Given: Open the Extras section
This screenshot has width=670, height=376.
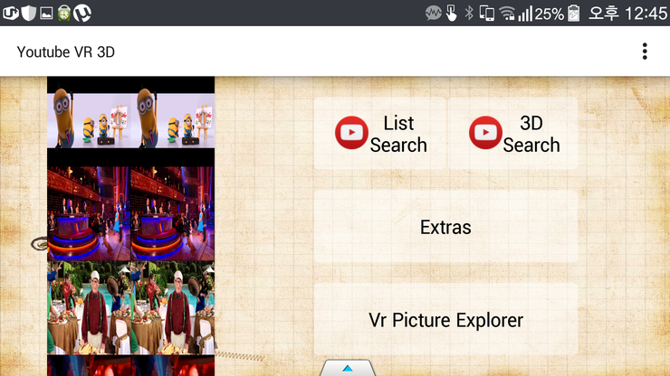Looking at the screenshot, I should click(x=445, y=227).
